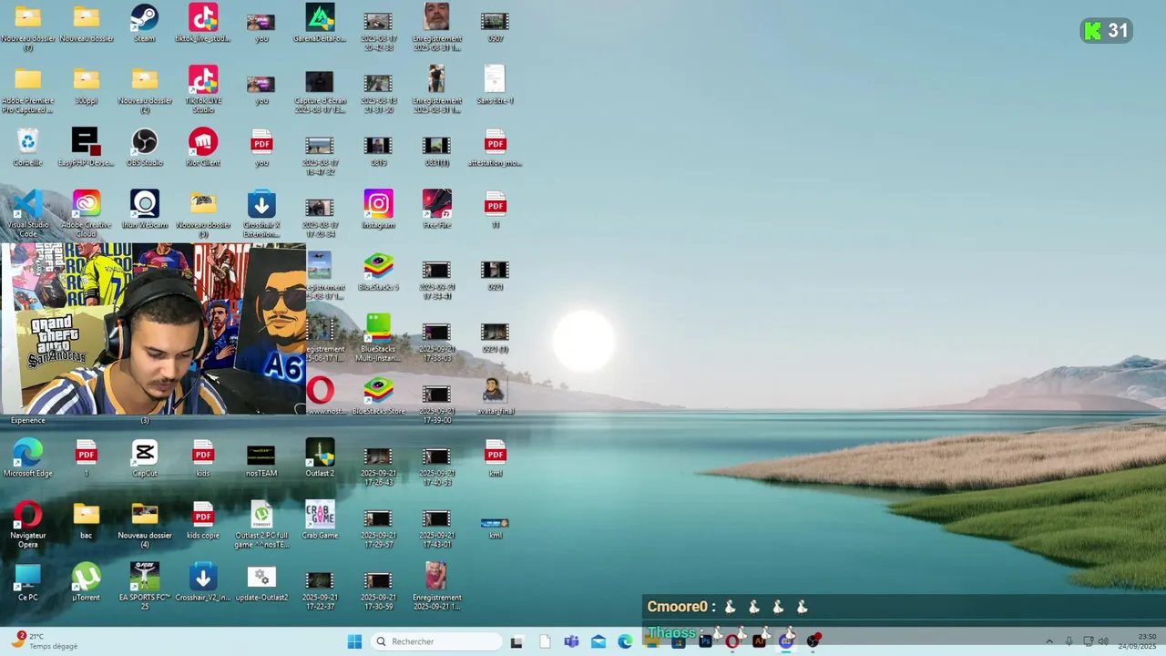Viewport: 1166px width, 656px height.
Task: Open the Microsoft Edge desktop shortcut
Action: 28,457
